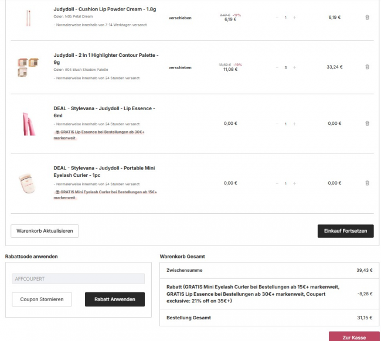The image size is (381, 341).
Task: Move Cushion Lip Powder Cream via verschieben
Action: pos(180,18)
